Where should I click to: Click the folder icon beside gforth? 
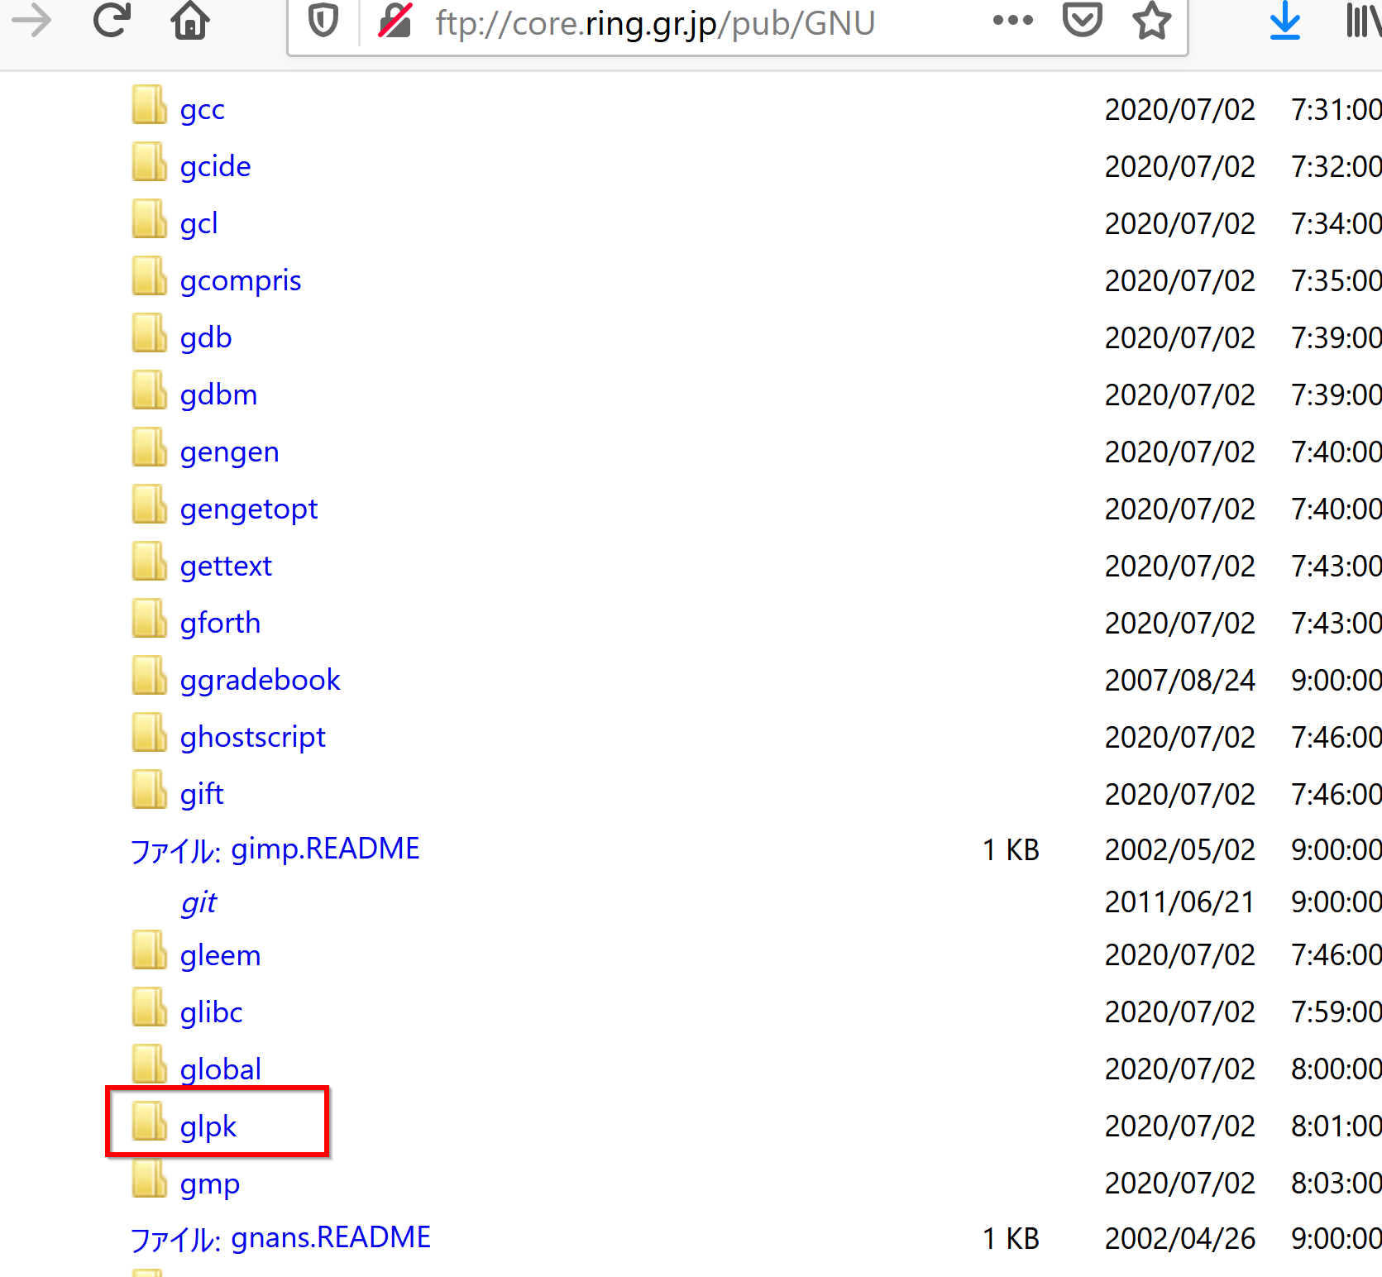(150, 619)
